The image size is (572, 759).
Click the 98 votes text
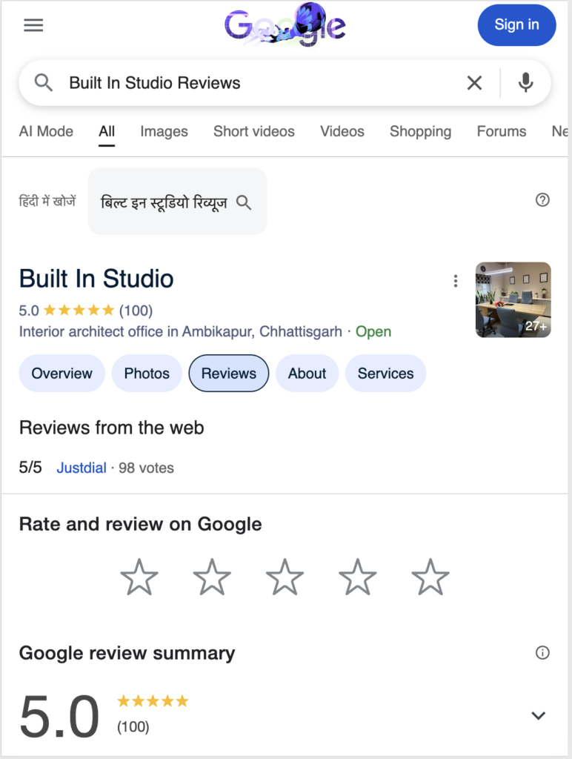(x=146, y=468)
